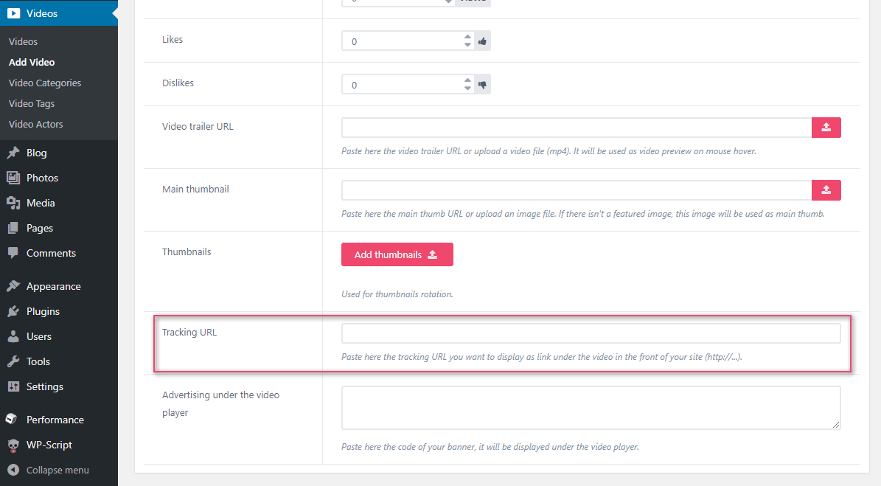Image resolution: width=881 pixels, height=486 pixels.
Task: Open upload dialog for Video trailer URL
Action: coord(826,127)
